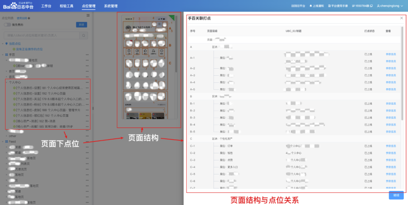408x205 pixels.
Task: Collapse the 个人中心 tree node
Action: pyautogui.click(x=6, y=82)
